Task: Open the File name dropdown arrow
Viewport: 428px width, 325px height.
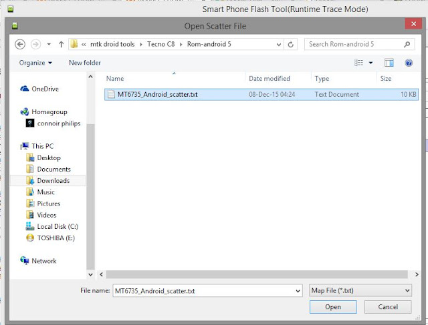Action: (298, 291)
